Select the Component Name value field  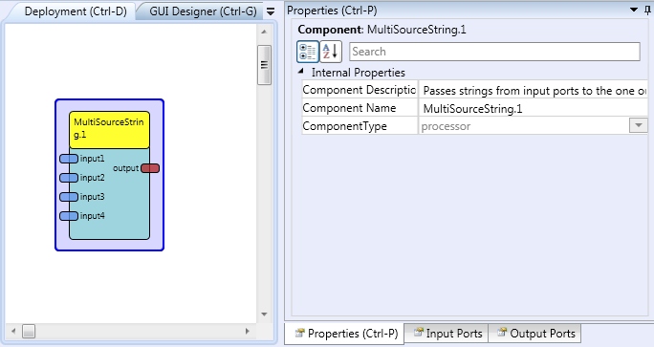coord(533,108)
